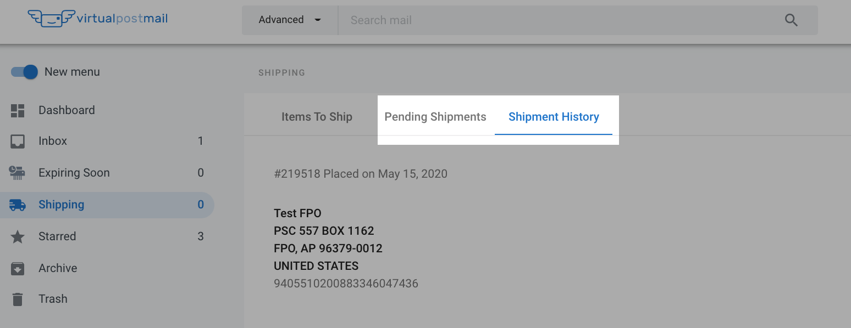Click the Inbox tray icon
The image size is (851, 328).
pos(18,142)
